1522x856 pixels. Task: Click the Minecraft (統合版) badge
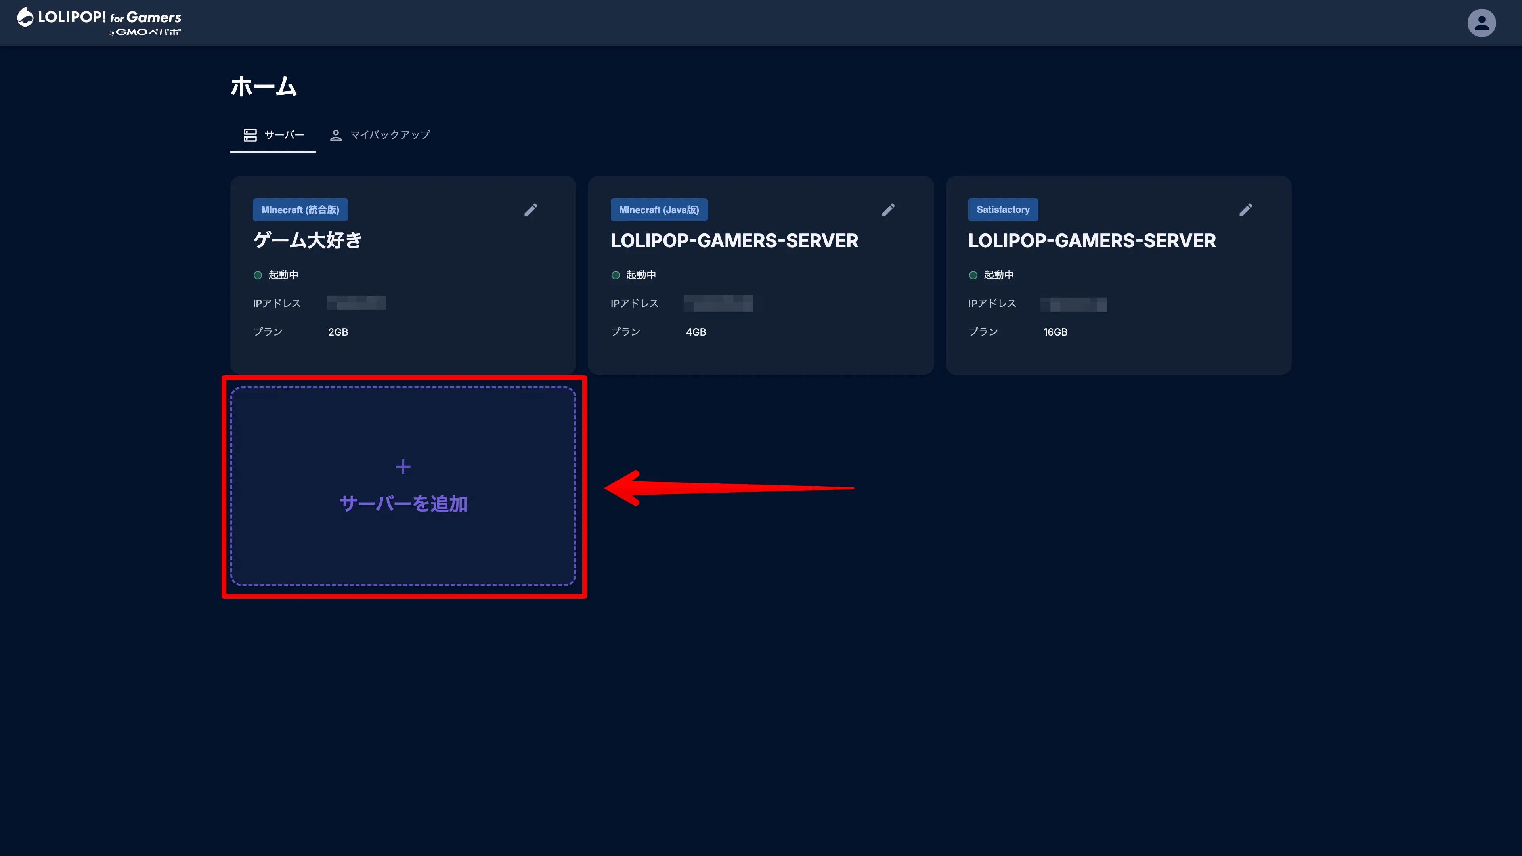[300, 210]
